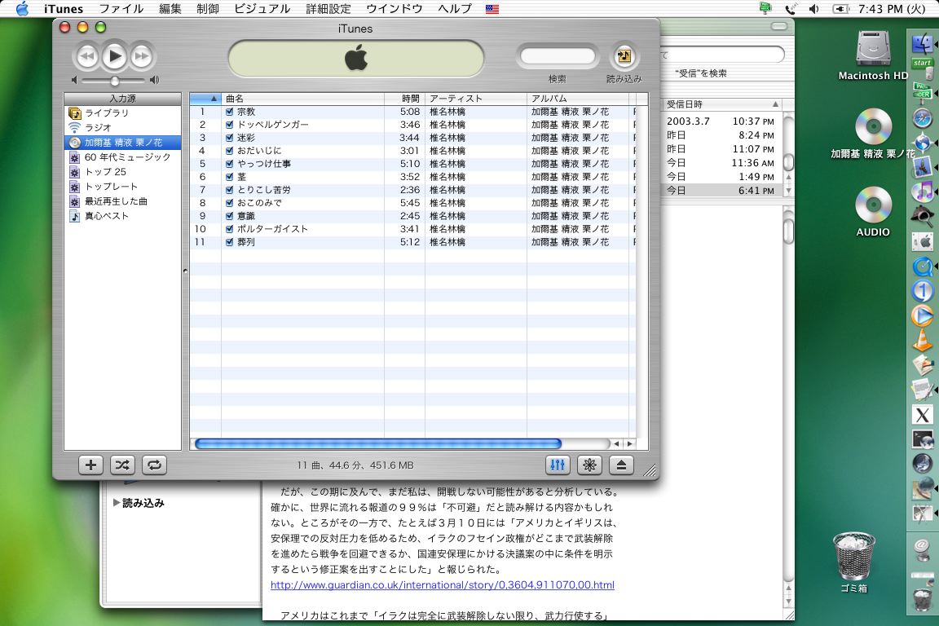Open System Preferences in the Dock
Viewport: 939px width, 626px height.
coord(922,241)
